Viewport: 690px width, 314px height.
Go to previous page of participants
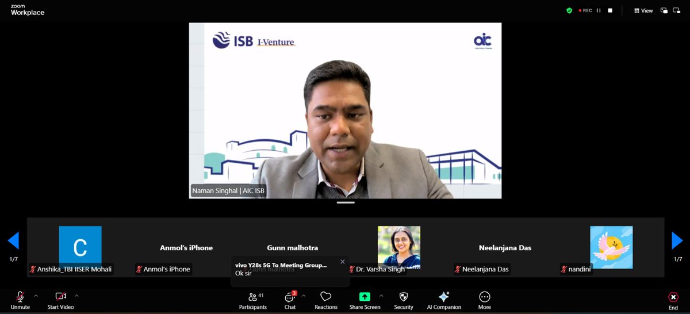click(x=13, y=240)
